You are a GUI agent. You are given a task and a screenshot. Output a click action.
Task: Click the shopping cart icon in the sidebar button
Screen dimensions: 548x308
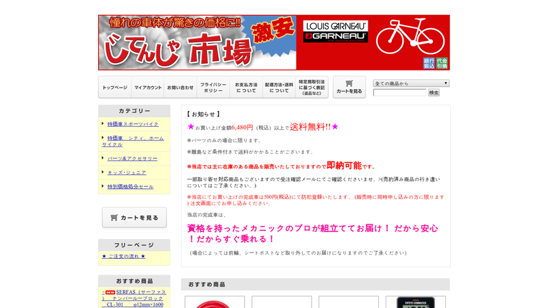[114, 218]
